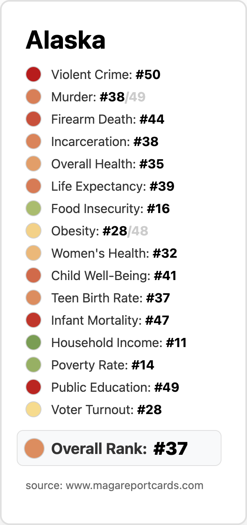Screen dimensions: 247x525
Task: Select the Overall Health #35 row text
Action: point(108,164)
